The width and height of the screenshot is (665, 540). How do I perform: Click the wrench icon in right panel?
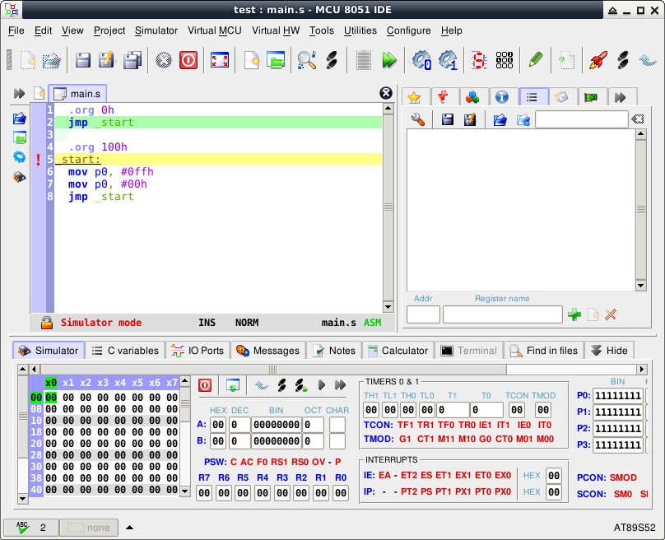tap(418, 120)
